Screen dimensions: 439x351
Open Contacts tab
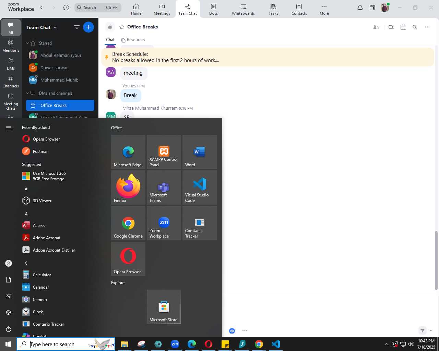coord(299,9)
